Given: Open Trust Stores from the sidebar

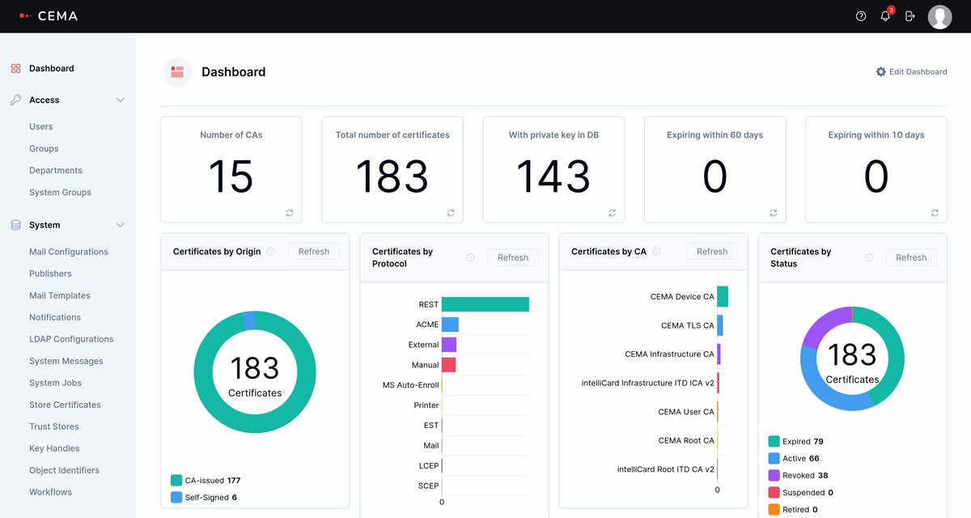Looking at the screenshot, I should pos(54,427).
